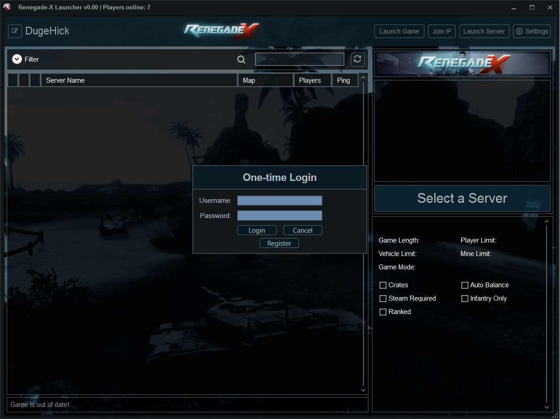Click the server details scroll down arrow

pos(547,407)
